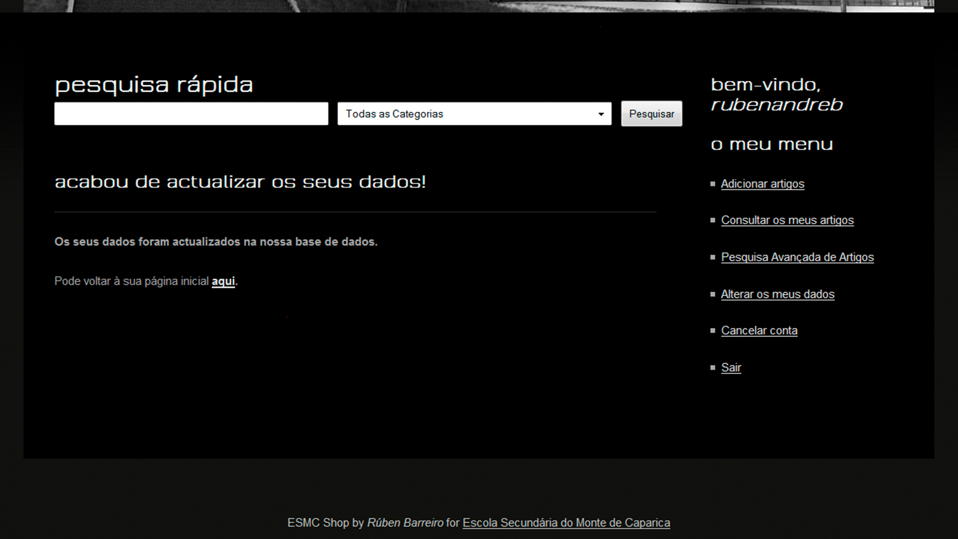The width and height of the screenshot is (958, 539).
Task: Select Alterar os meus dados link
Action: [x=777, y=294]
